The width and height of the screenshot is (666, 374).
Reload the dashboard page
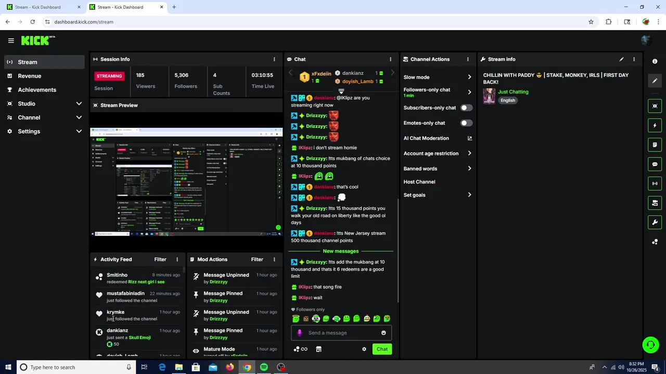point(32,22)
